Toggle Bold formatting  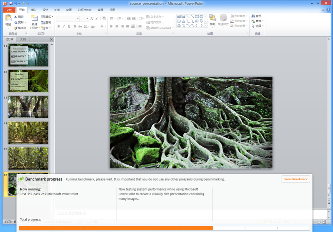point(59,26)
